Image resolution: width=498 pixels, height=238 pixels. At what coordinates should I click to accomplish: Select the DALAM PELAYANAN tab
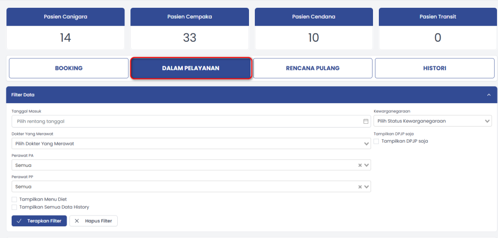(x=191, y=68)
